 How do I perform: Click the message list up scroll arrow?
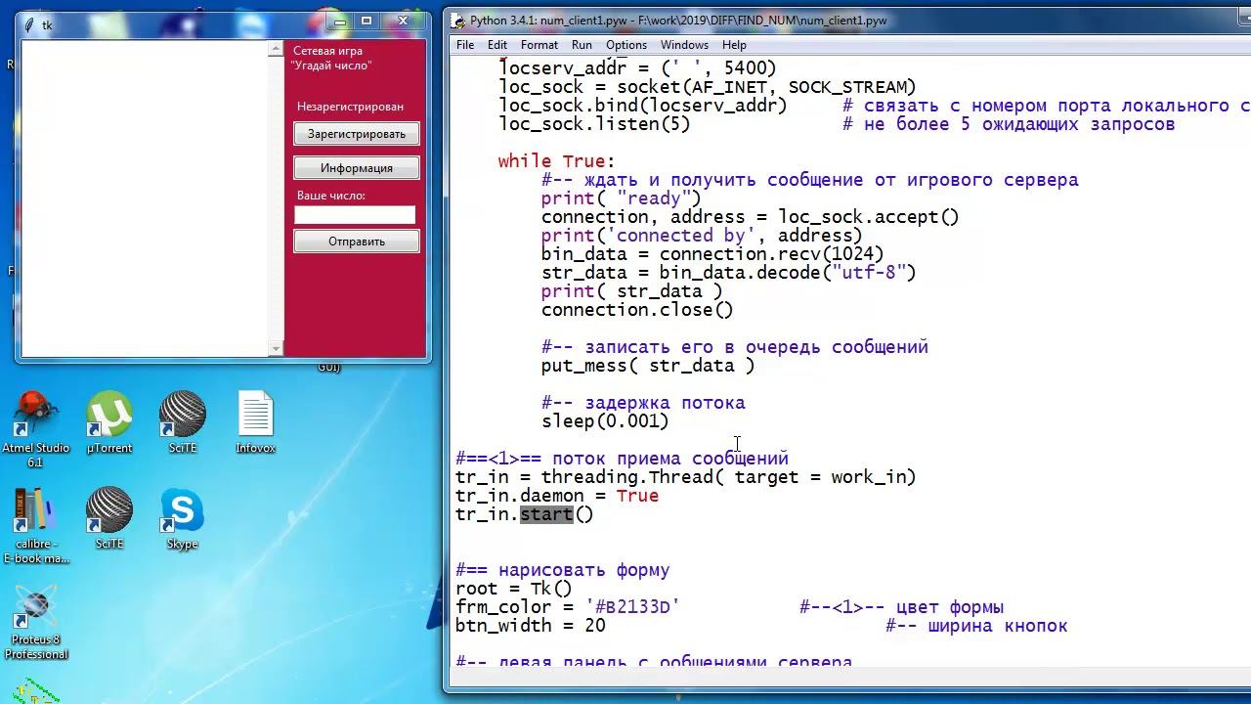(x=276, y=49)
